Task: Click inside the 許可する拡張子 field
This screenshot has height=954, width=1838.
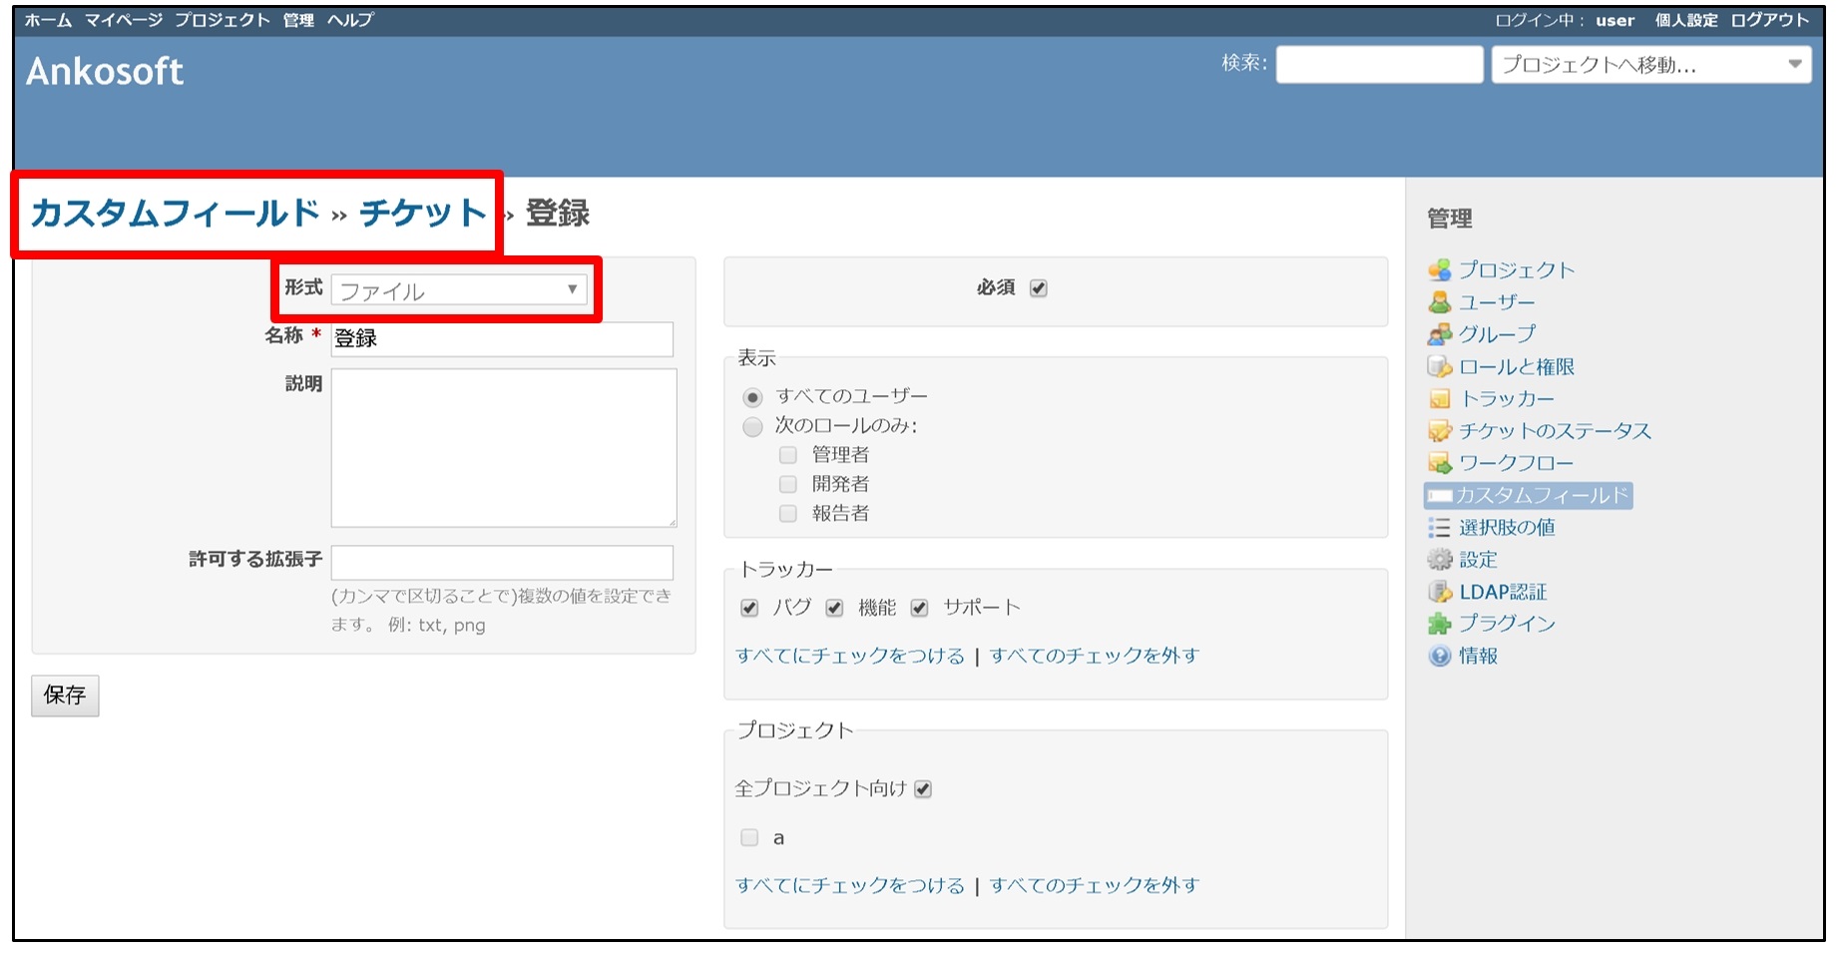Action: (x=504, y=563)
